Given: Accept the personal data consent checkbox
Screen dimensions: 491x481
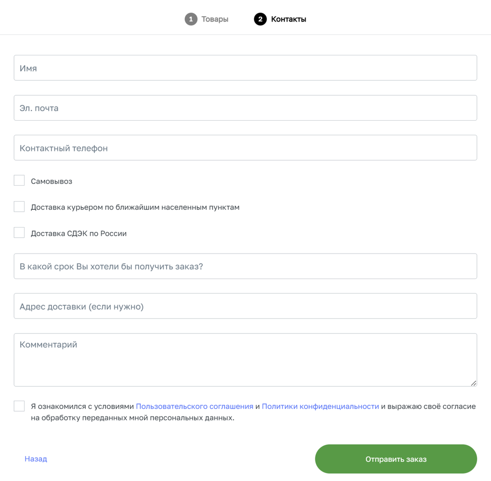Looking at the screenshot, I should (19, 406).
